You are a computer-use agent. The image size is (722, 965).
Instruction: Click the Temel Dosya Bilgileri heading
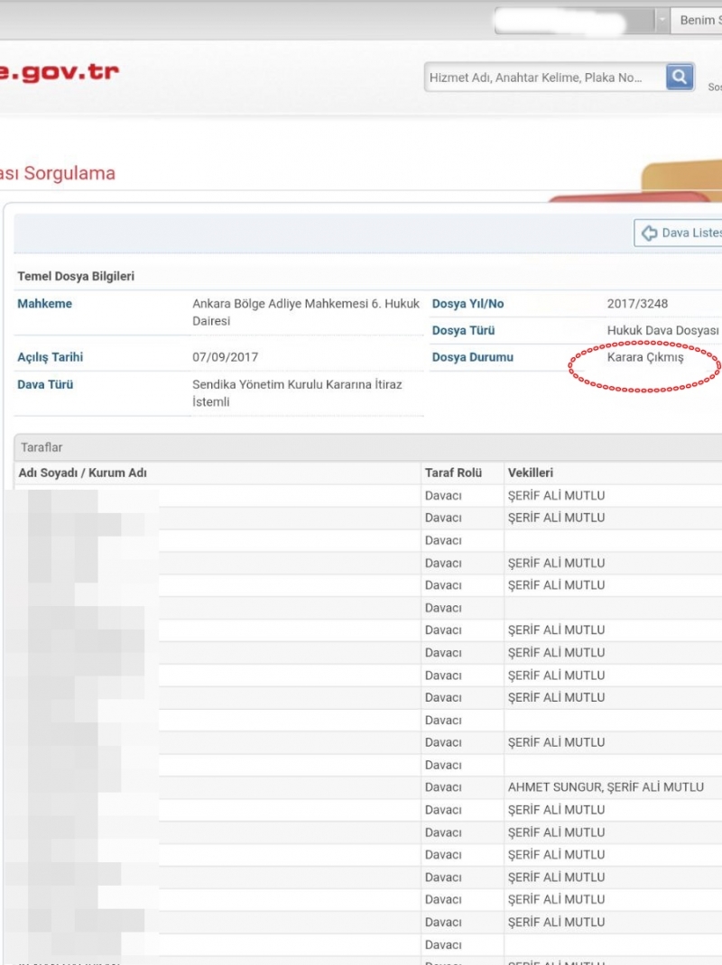point(76,277)
